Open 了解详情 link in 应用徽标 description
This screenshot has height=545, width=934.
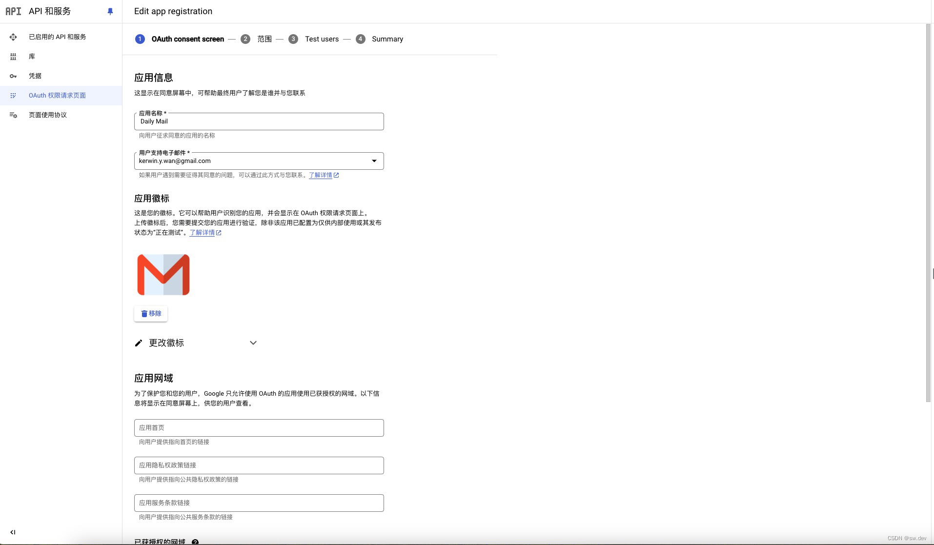click(x=202, y=233)
